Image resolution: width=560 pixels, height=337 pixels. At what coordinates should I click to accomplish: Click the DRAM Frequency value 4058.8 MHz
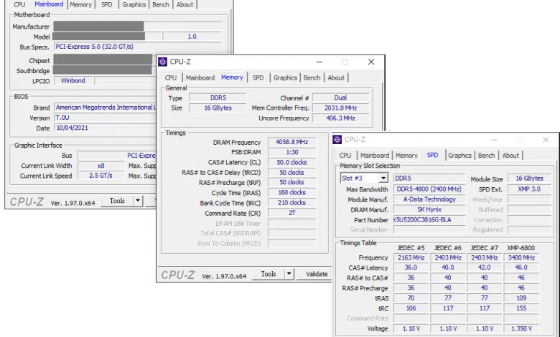291,142
